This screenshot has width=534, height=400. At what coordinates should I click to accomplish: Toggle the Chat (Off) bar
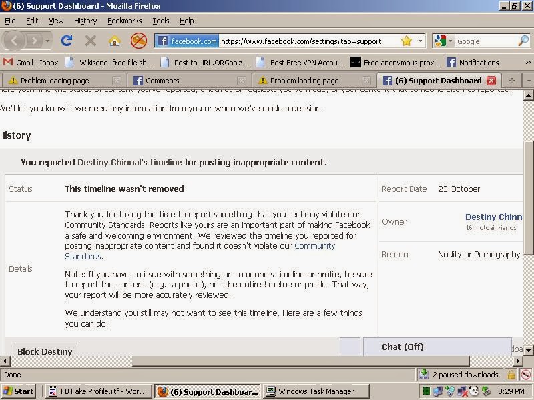437,347
